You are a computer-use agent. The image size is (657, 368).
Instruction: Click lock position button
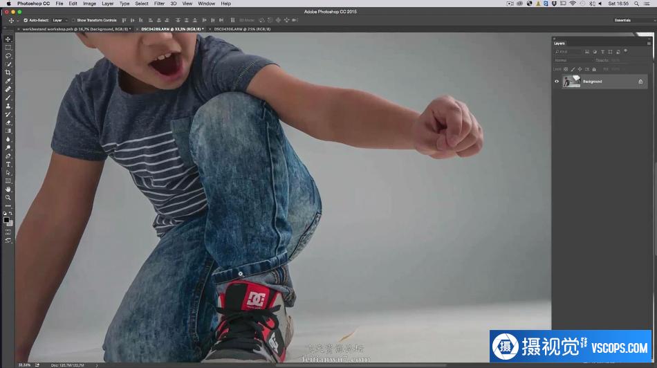pos(580,69)
